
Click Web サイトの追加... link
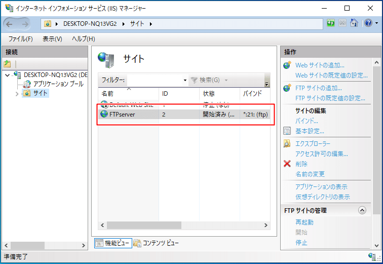tap(320, 65)
